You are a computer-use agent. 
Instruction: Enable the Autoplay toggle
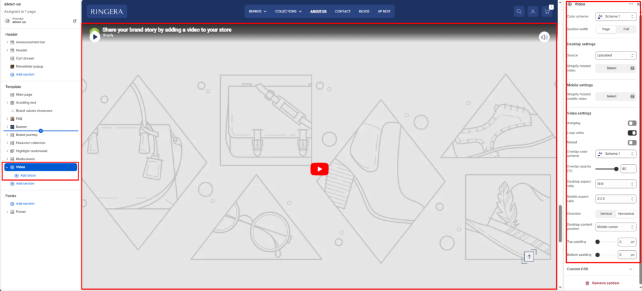pyautogui.click(x=632, y=123)
